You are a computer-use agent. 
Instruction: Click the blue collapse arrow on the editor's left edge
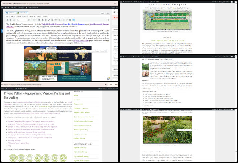coord(2,31)
